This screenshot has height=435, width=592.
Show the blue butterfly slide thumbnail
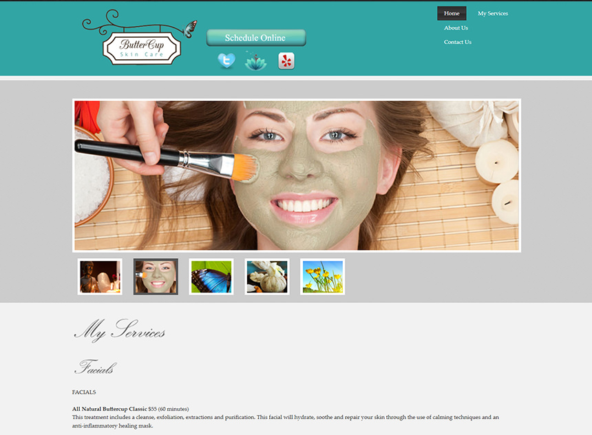[211, 277]
